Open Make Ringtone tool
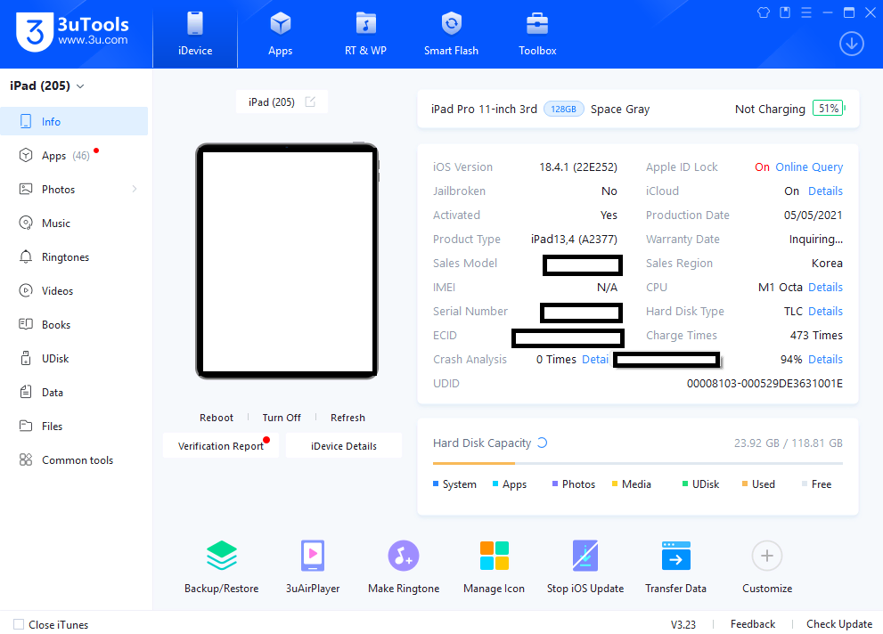Viewport: 883px width, 634px height. [x=404, y=567]
